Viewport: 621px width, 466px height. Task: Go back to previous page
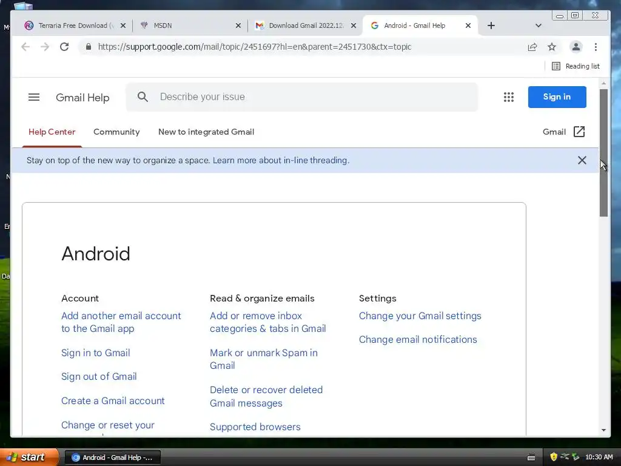pyautogui.click(x=25, y=47)
